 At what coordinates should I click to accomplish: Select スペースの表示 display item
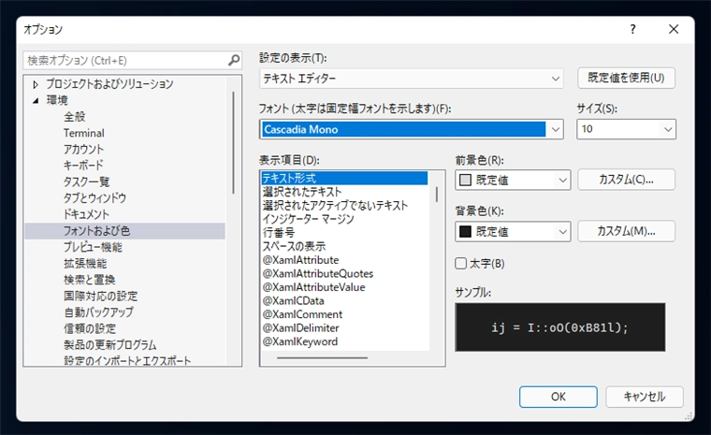[294, 246]
